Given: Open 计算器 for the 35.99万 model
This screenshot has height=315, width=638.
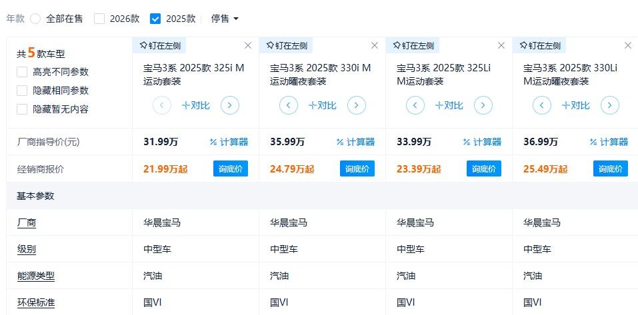Looking at the screenshot, I should pos(355,142).
